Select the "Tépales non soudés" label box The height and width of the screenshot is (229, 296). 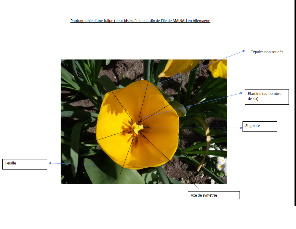pyautogui.click(x=269, y=53)
